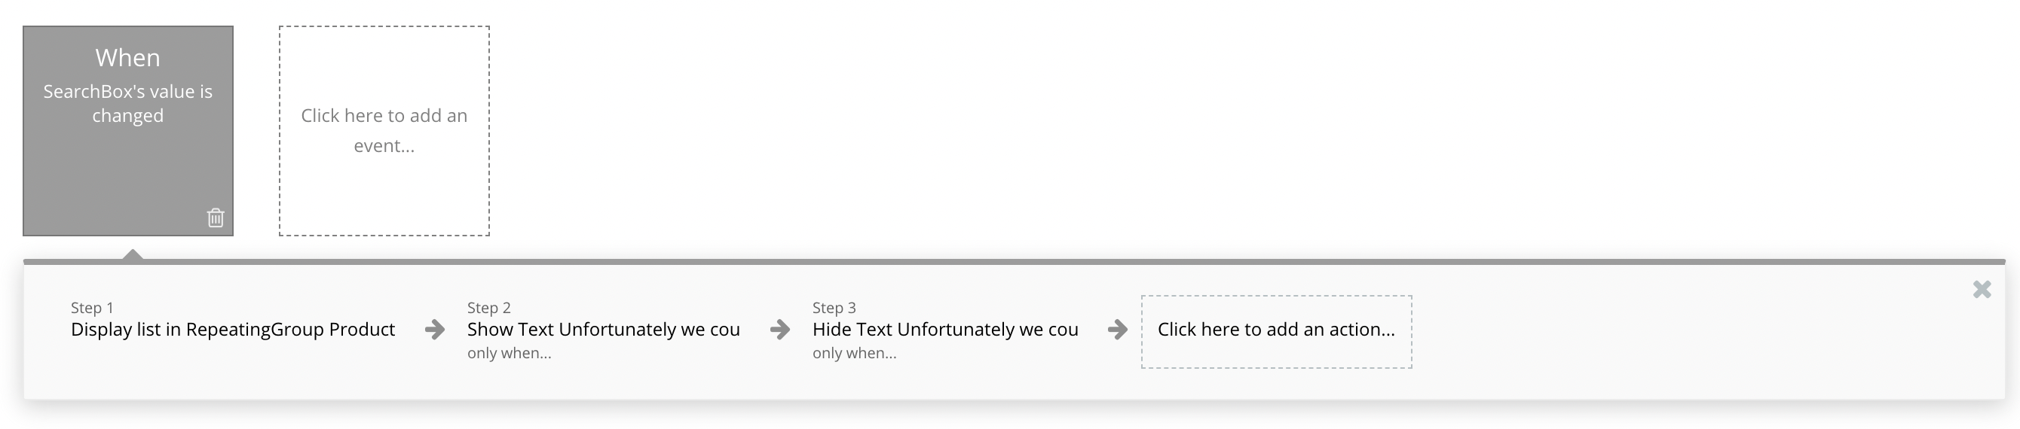Open the Show Text Unfortunately action

click(603, 330)
